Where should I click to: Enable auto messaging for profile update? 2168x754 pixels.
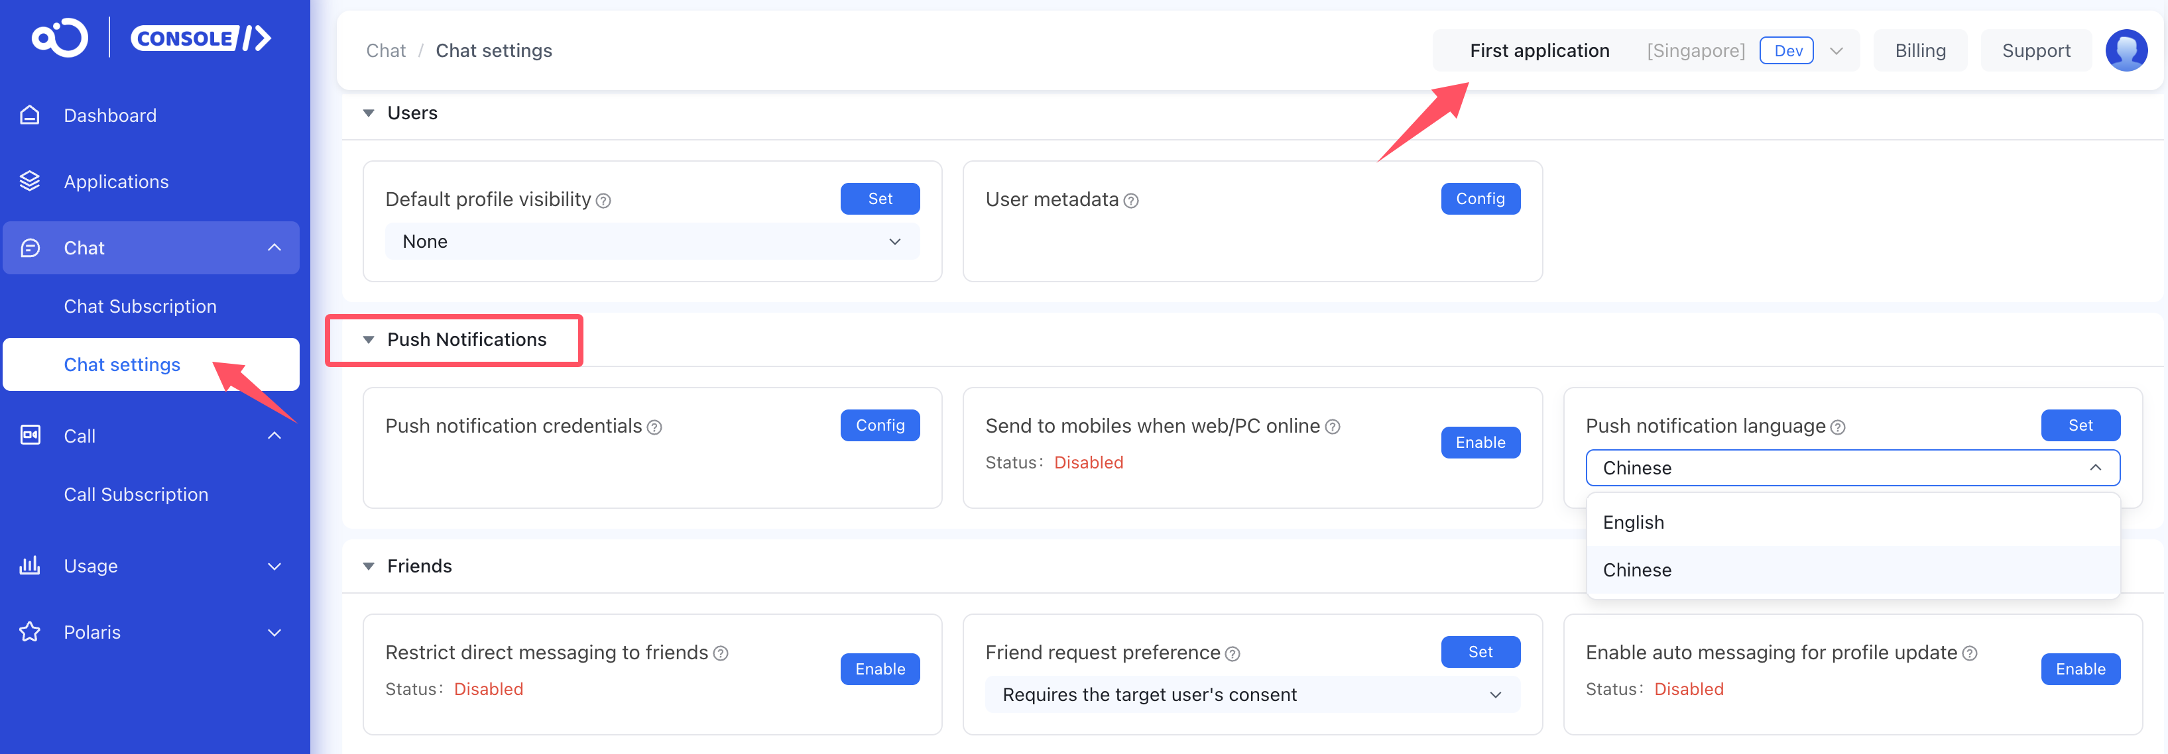tap(2080, 669)
